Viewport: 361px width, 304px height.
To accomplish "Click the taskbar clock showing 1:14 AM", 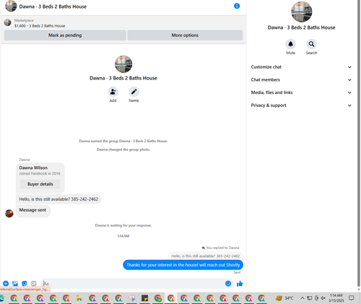I will tap(336, 298).
